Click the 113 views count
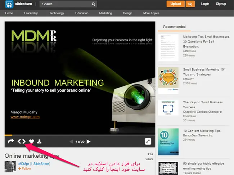 click(149, 156)
